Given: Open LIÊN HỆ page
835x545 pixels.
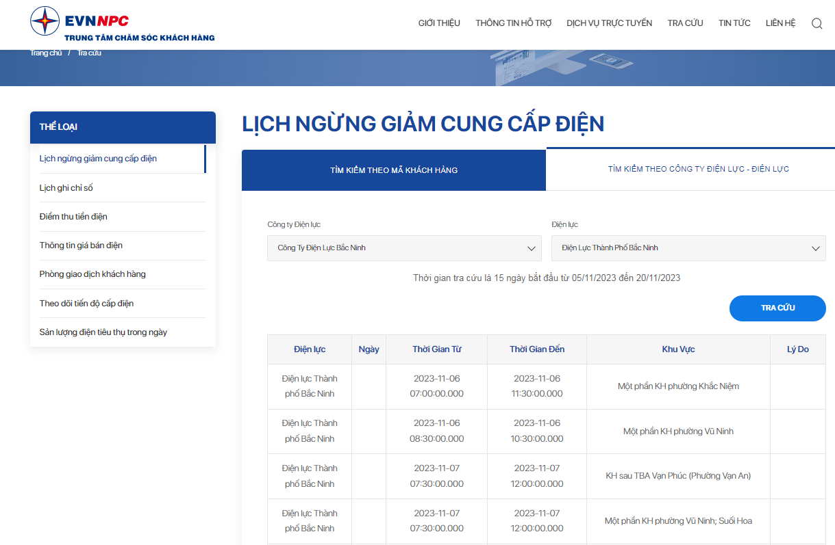Looking at the screenshot, I should (780, 23).
